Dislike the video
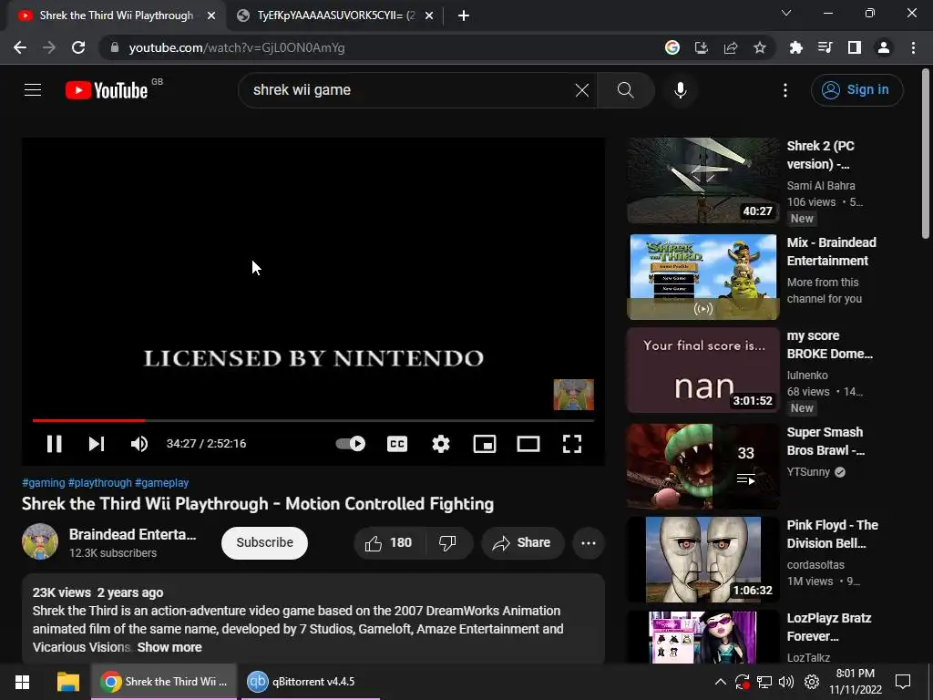Image resolution: width=933 pixels, height=700 pixels. pos(447,543)
